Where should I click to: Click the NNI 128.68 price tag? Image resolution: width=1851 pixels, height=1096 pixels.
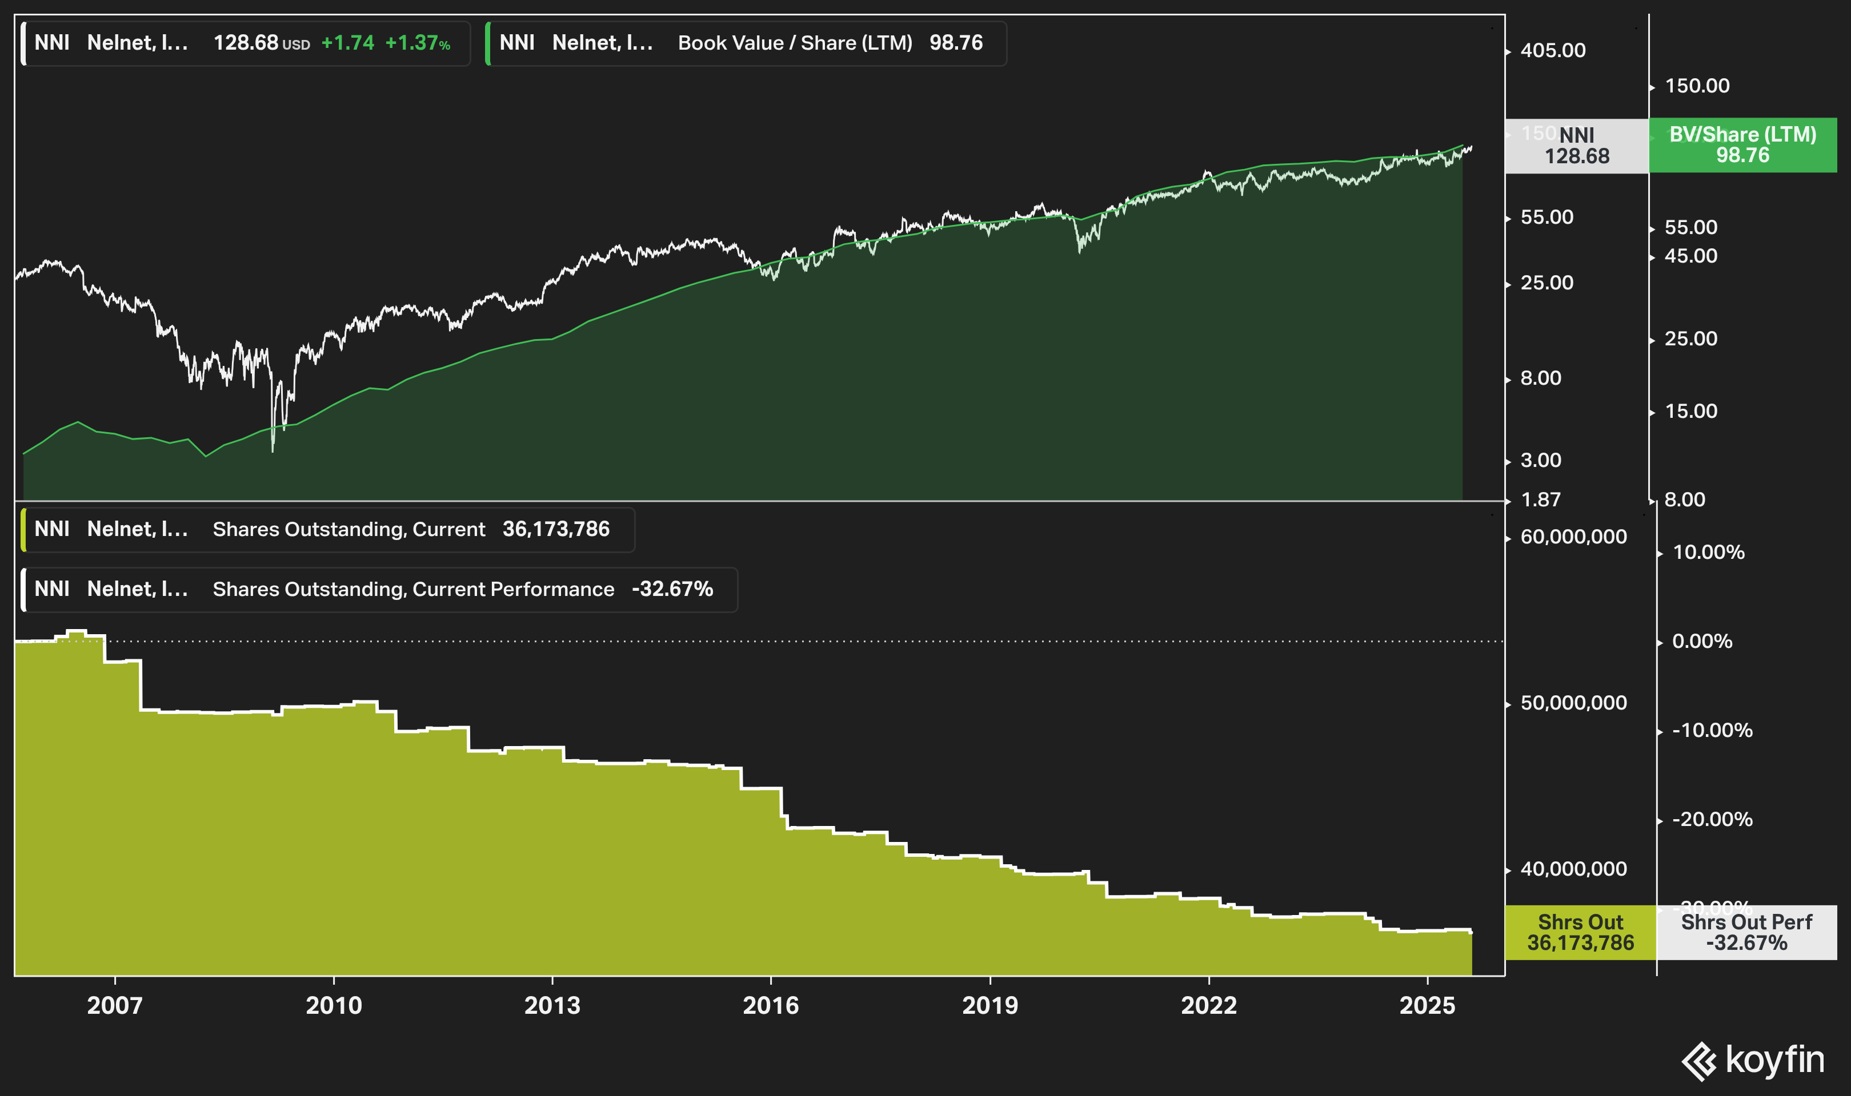tap(1576, 146)
